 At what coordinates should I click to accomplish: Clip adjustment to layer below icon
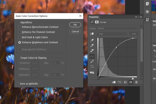[114, 82]
